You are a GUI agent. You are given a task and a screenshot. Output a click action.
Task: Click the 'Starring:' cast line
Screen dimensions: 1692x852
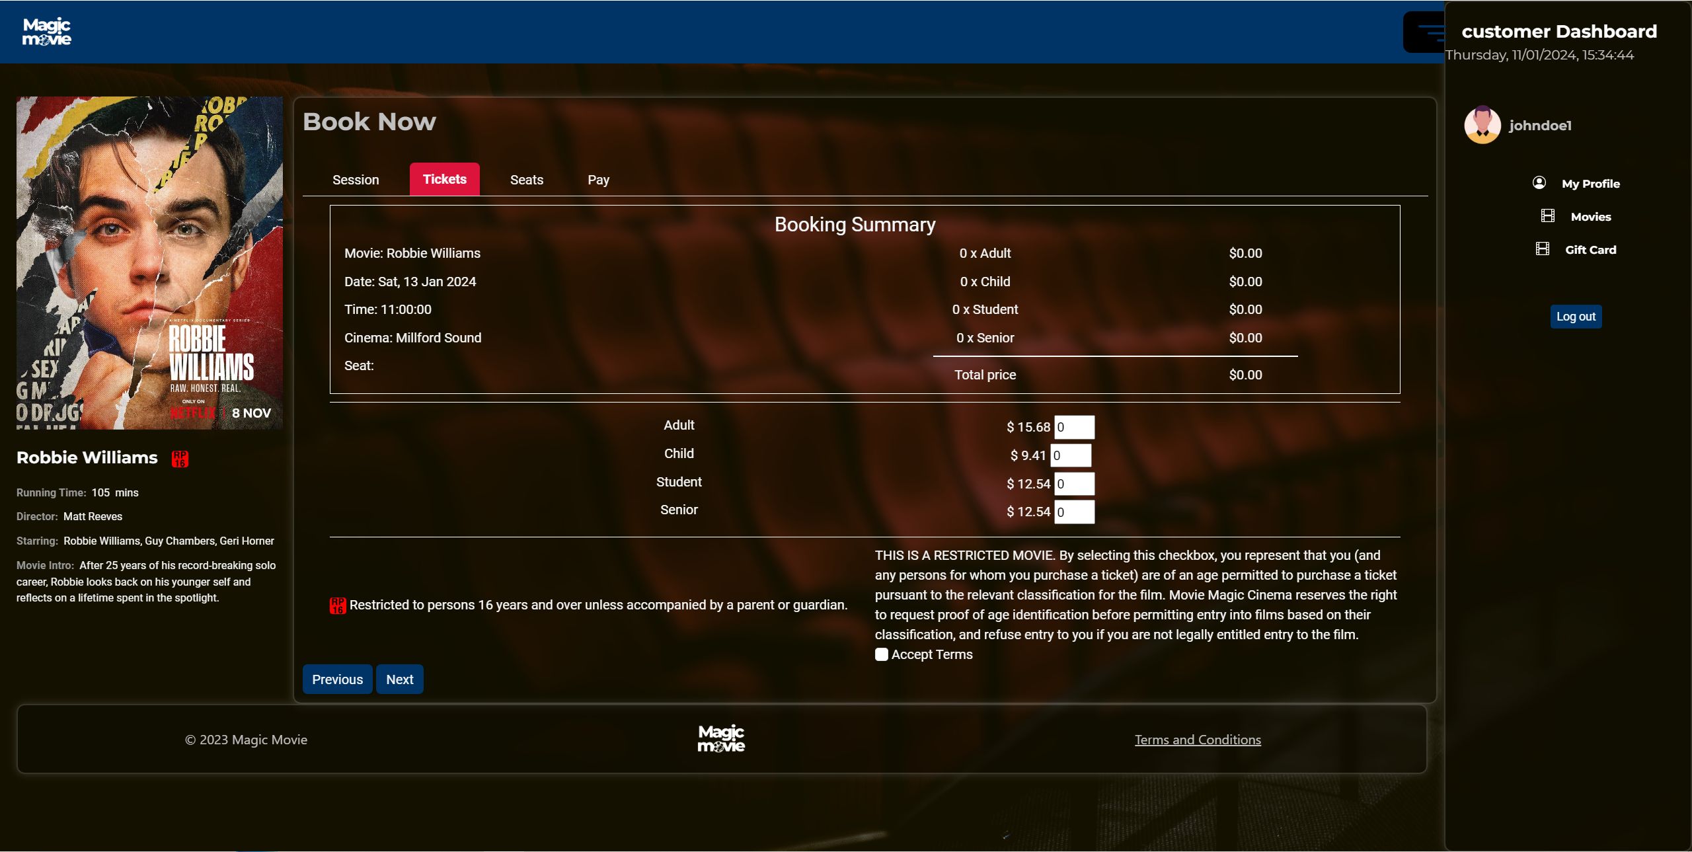(145, 541)
